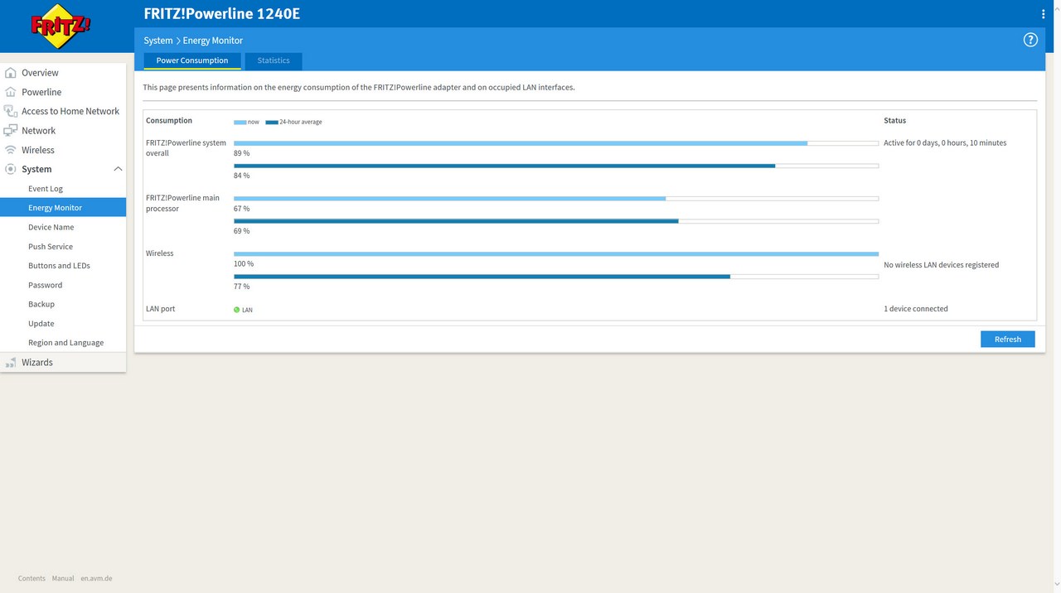Screen dimensions: 1061x593
Task: Click the 'FRITZ!Powerline 1240E' title
Action: click(222, 13)
